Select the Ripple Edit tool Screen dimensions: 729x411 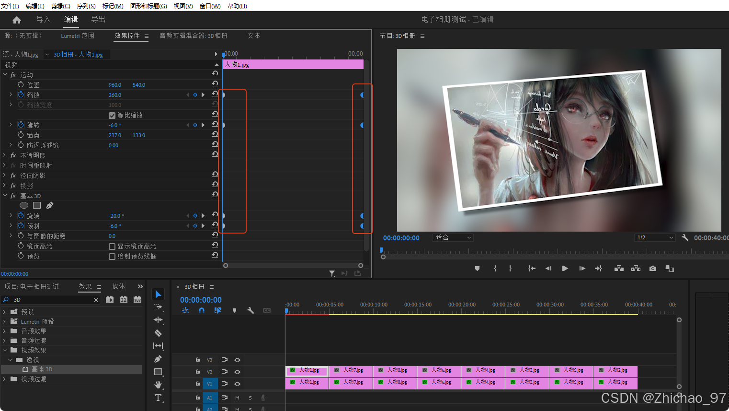158,320
